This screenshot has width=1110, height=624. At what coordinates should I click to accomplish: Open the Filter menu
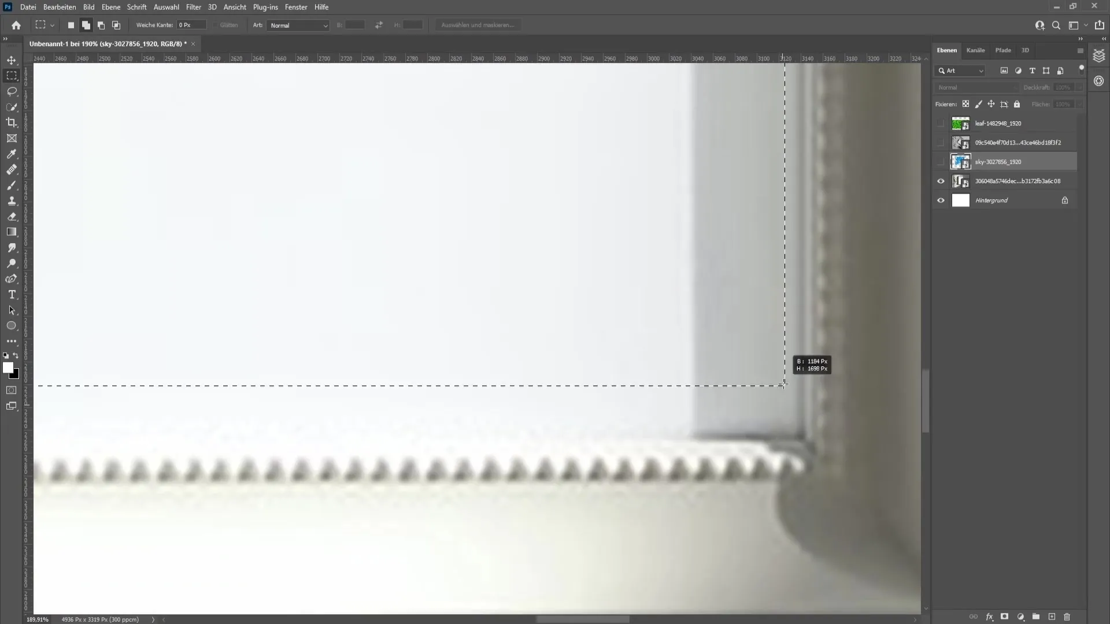coord(193,7)
